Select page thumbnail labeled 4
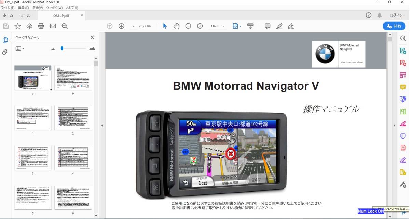The image size is (410, 219). [73, 158]
